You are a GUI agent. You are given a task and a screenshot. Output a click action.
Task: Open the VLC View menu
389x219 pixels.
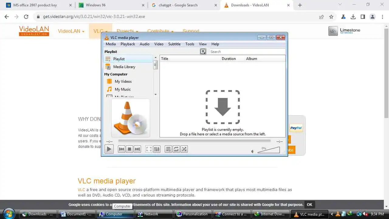[203, 44]
